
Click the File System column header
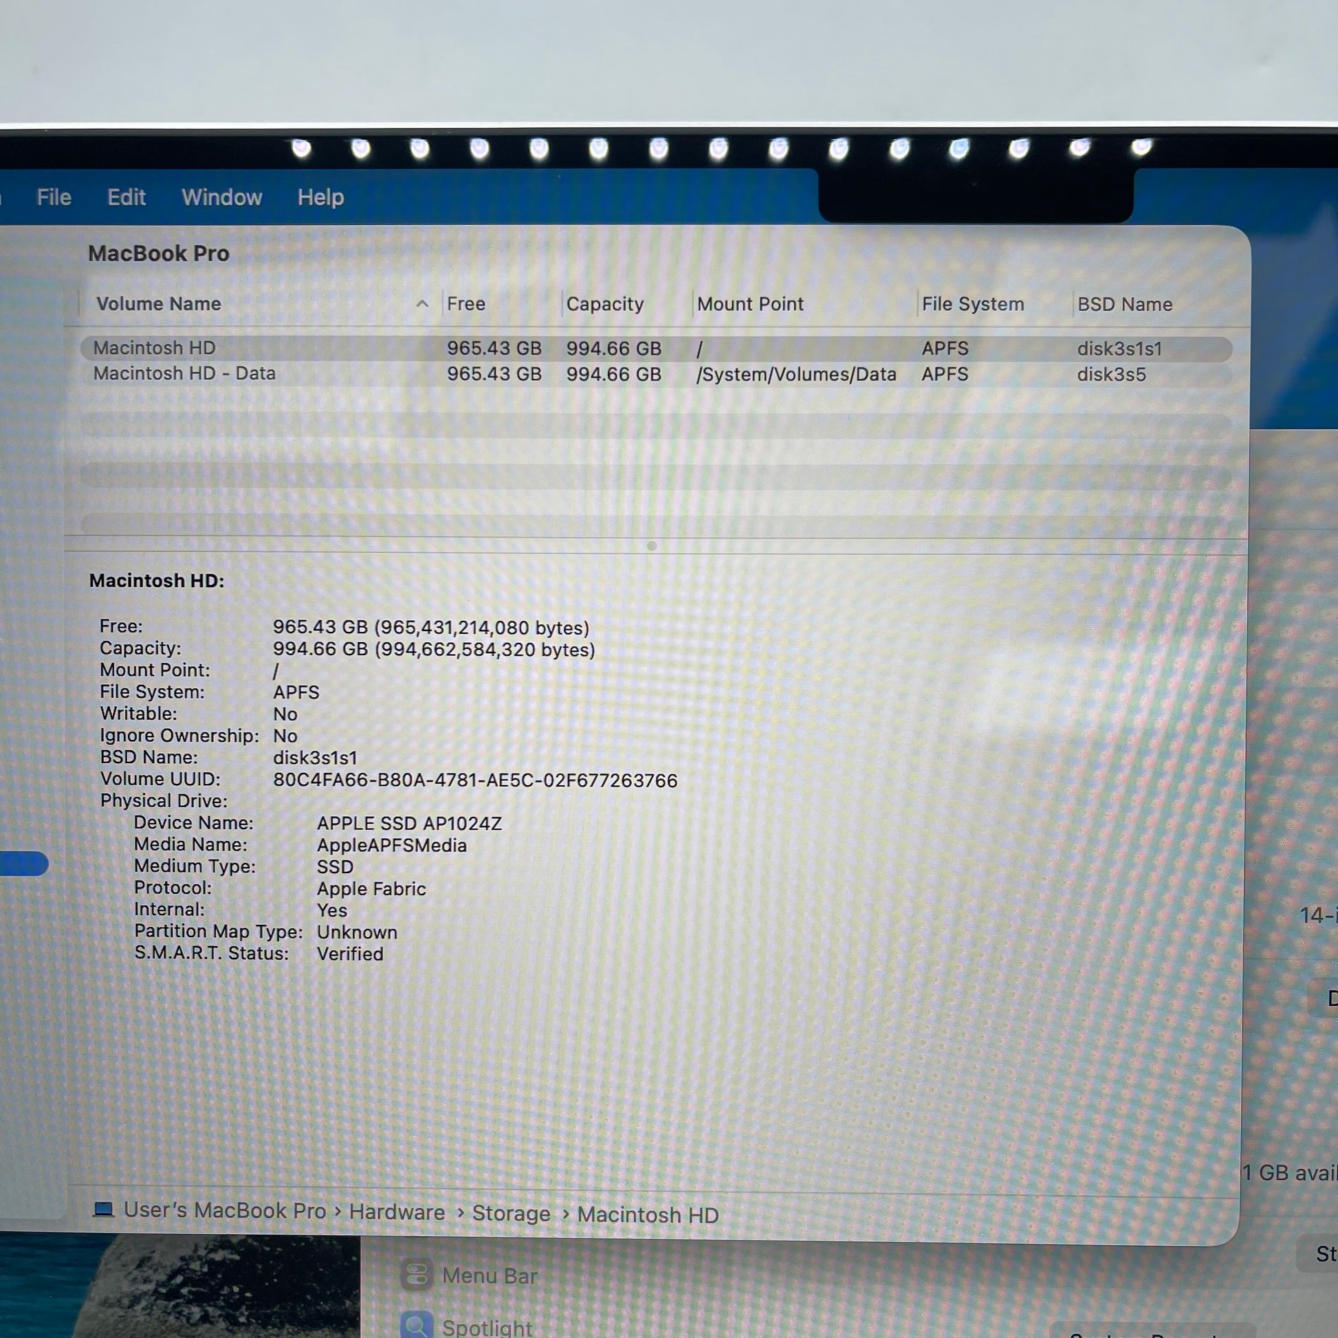[972, 304]
